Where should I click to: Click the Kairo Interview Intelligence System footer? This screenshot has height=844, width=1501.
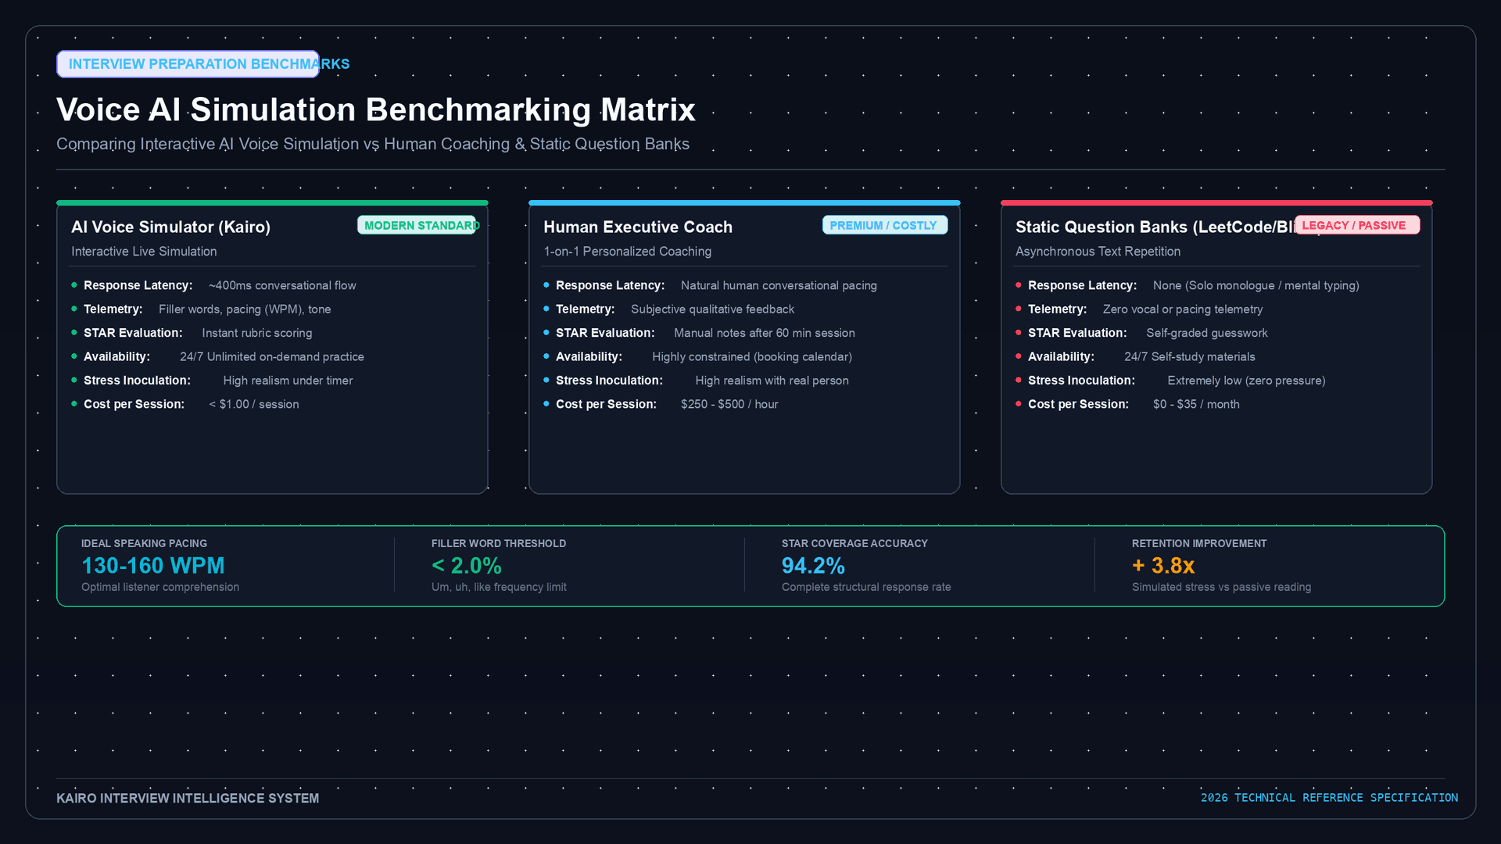pyautogui.click(x=188, y=798)
